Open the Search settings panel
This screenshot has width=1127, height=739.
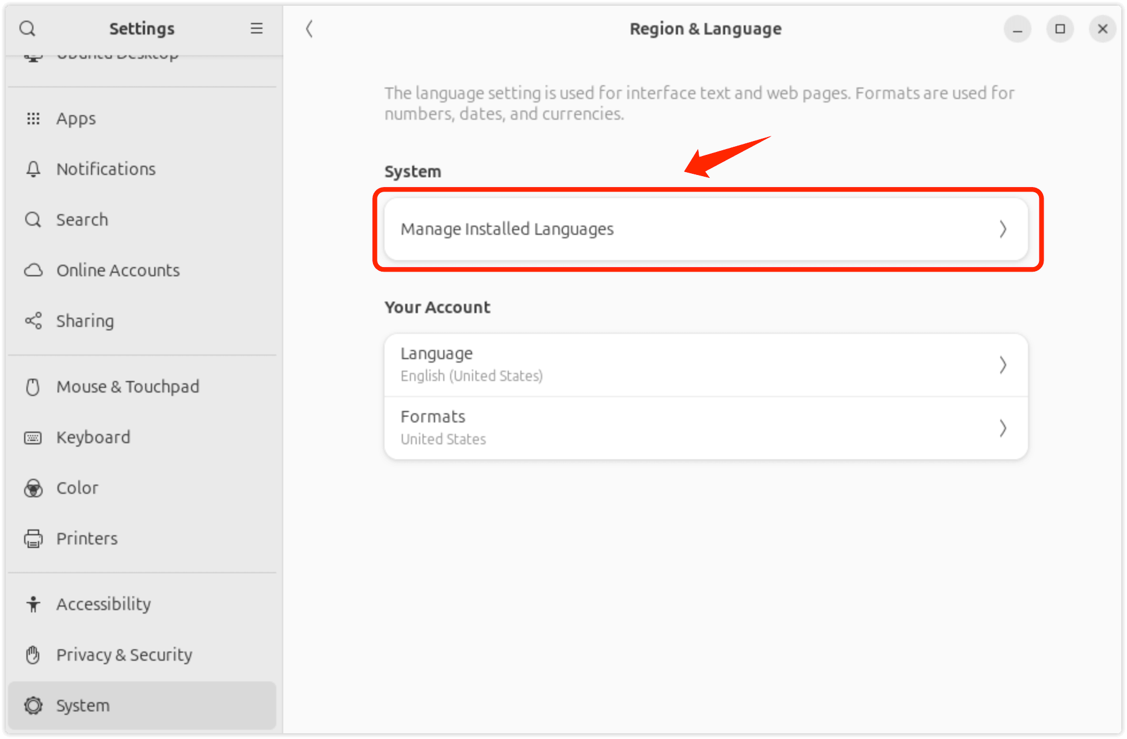click(82, 220)
